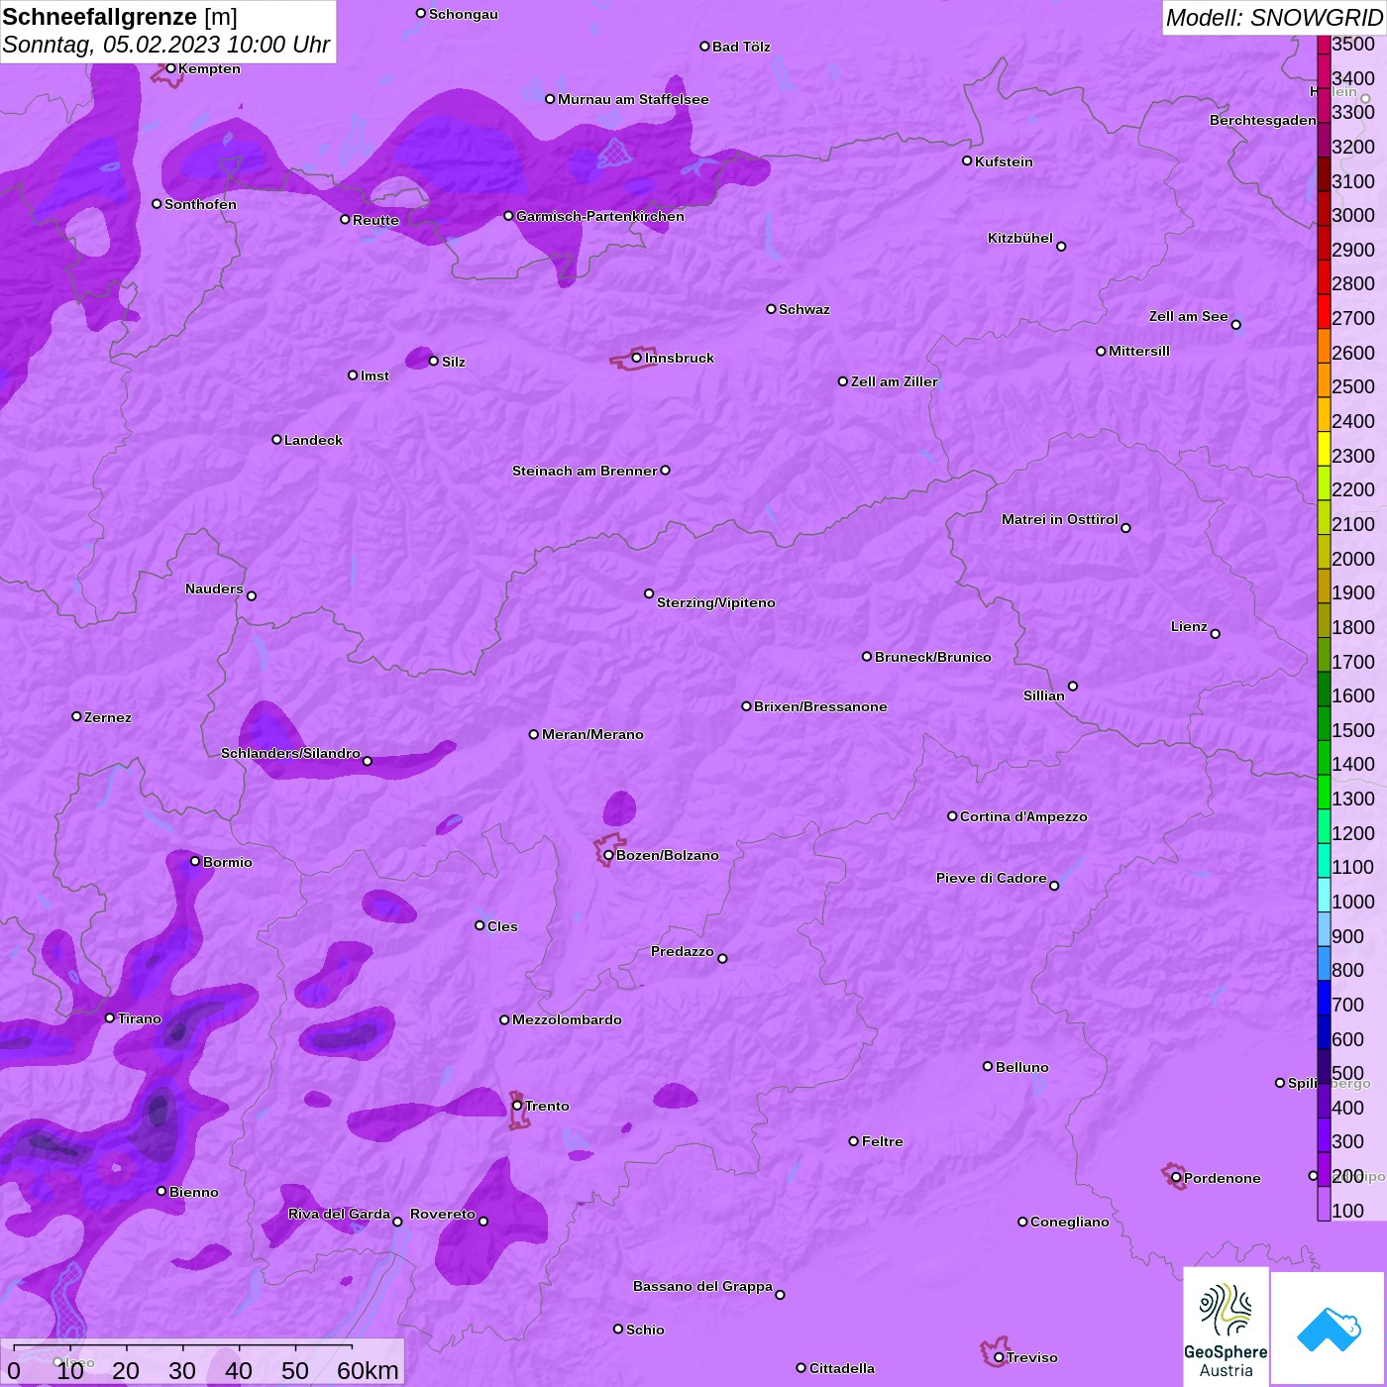
Task: Click the 'Matrei in Osttirol' label
Action: (x=1060, y=519)
